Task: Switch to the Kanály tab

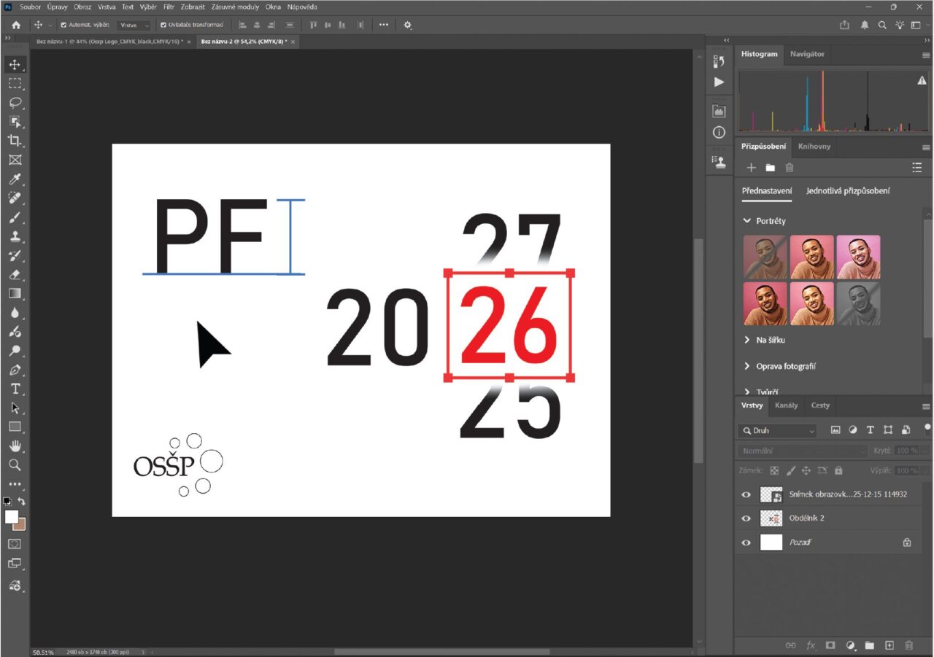Action: click(786, 405)
